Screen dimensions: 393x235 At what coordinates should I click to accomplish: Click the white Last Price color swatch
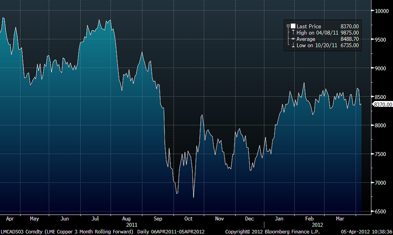(293, 26)
